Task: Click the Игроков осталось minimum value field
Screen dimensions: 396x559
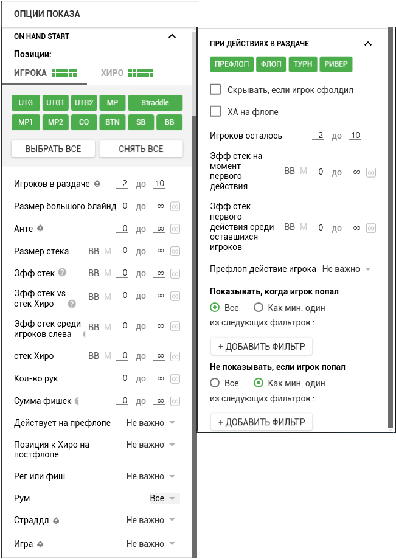Action: coord(318,136)
